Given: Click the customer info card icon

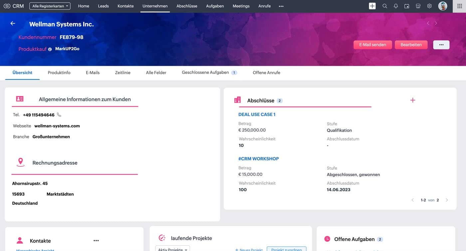Looking at the screenshot, I should 20,99.
